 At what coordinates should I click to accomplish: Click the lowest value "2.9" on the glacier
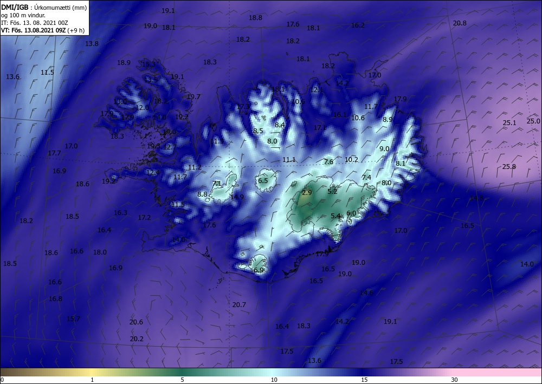pyautogui.click(x=307, y=192)
